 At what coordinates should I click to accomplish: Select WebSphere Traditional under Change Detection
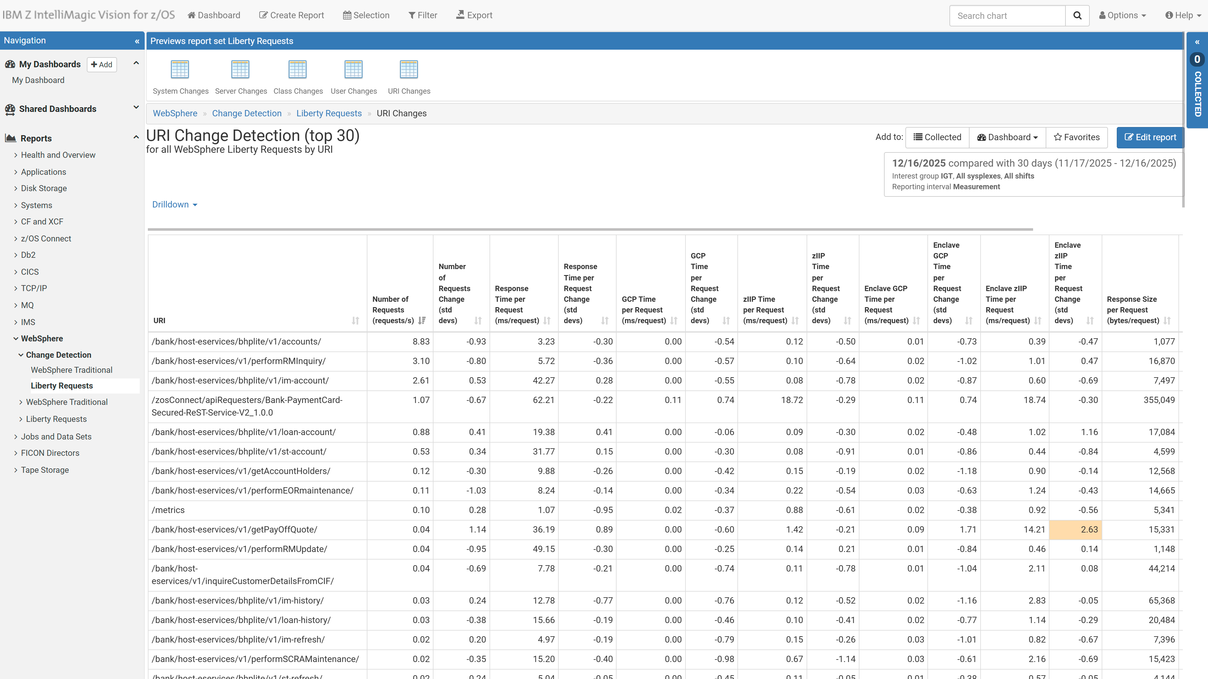coord(71,370)
